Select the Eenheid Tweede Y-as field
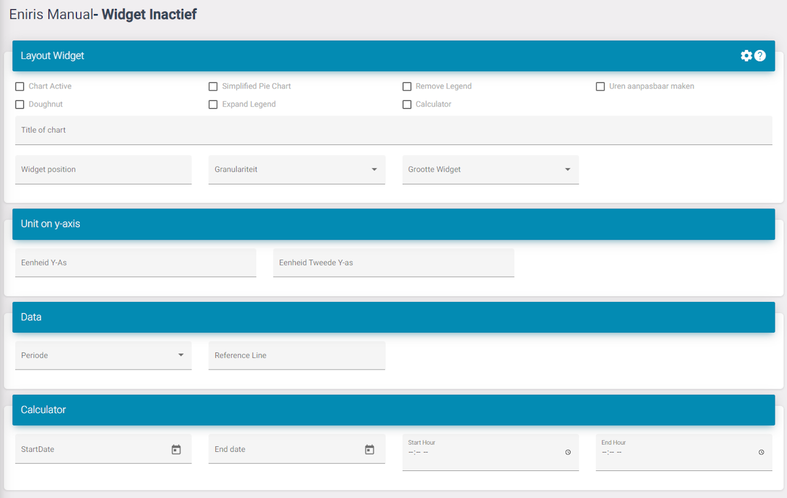Viewport: 787px width, 498px height. (x=393, y=263)
